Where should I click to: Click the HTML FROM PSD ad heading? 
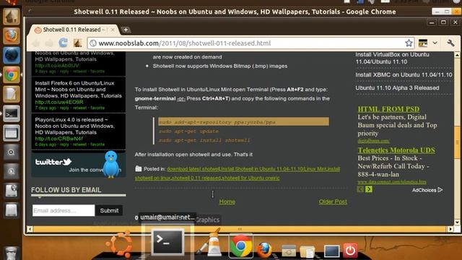click(388, 109)
